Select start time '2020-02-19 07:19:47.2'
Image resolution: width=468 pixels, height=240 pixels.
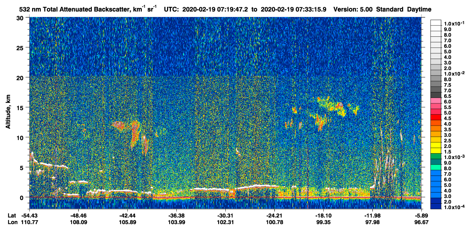coord(215,9)
